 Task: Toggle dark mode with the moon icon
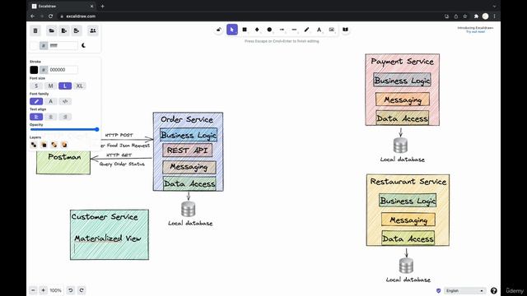click(83, 46)
